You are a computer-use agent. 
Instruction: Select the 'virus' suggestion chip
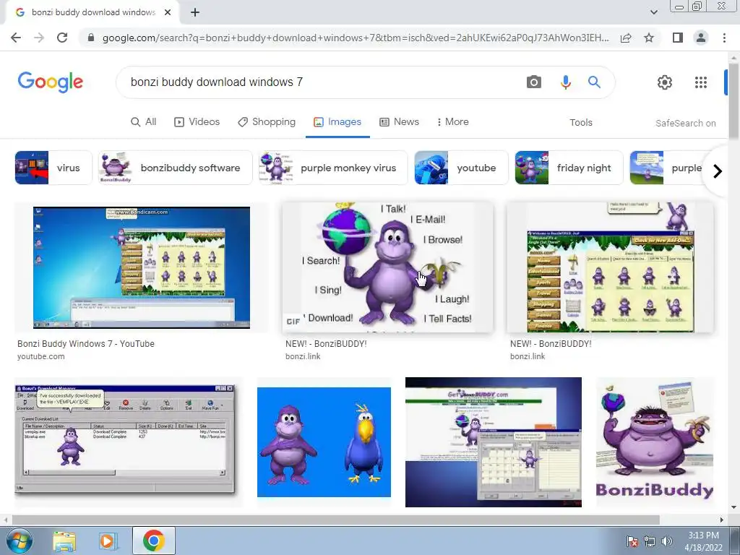pyautogui.click(x=53, y=168)
